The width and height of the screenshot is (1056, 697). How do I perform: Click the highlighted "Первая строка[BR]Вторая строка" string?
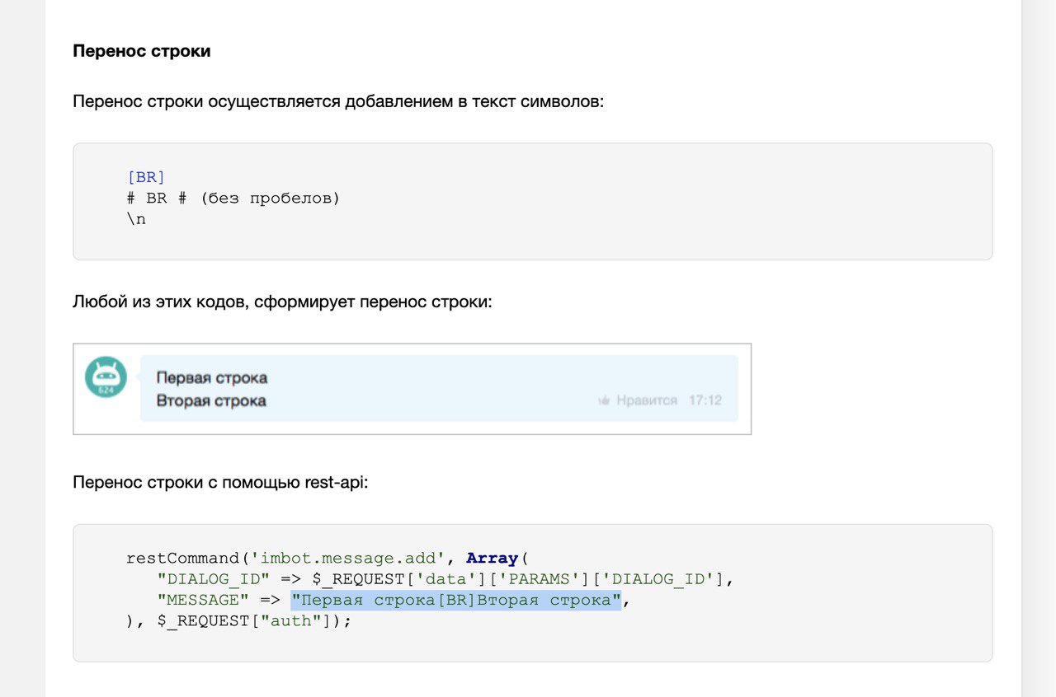pos(455,600)
